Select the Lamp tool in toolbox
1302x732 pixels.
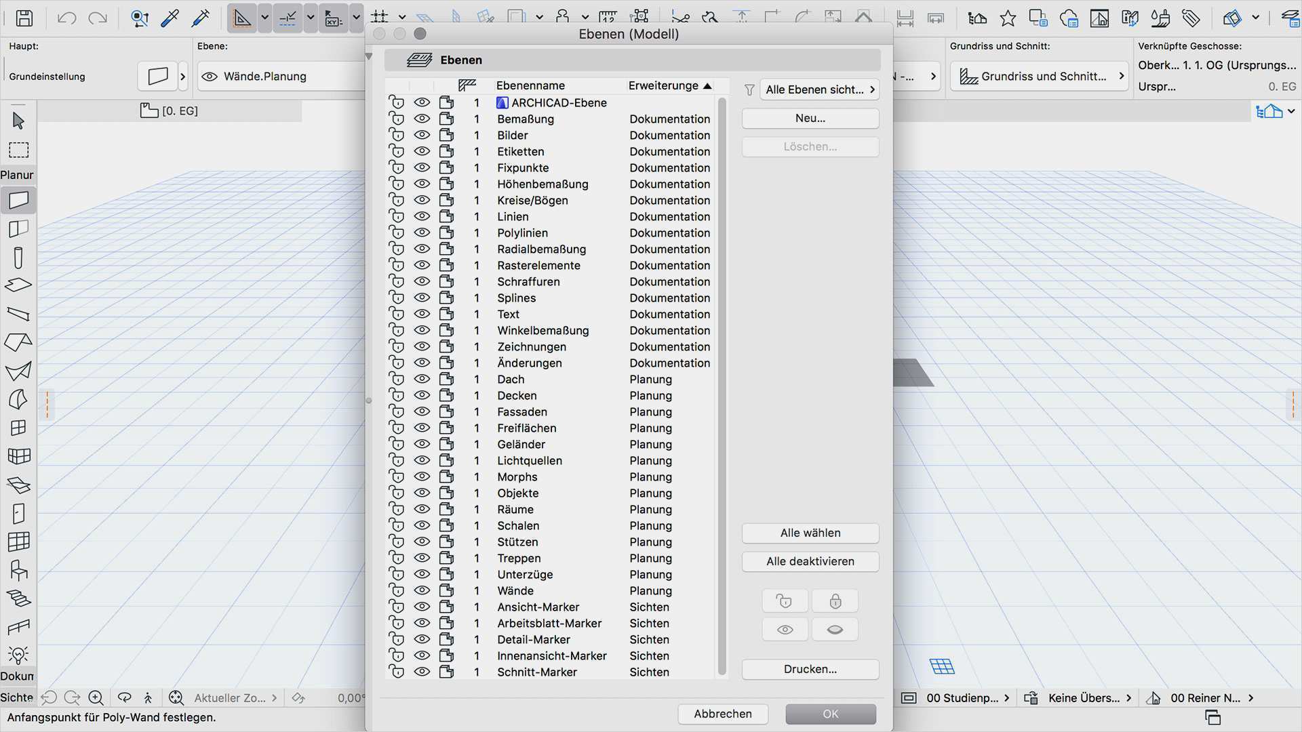pyautogui.click(x=18, y=655)
